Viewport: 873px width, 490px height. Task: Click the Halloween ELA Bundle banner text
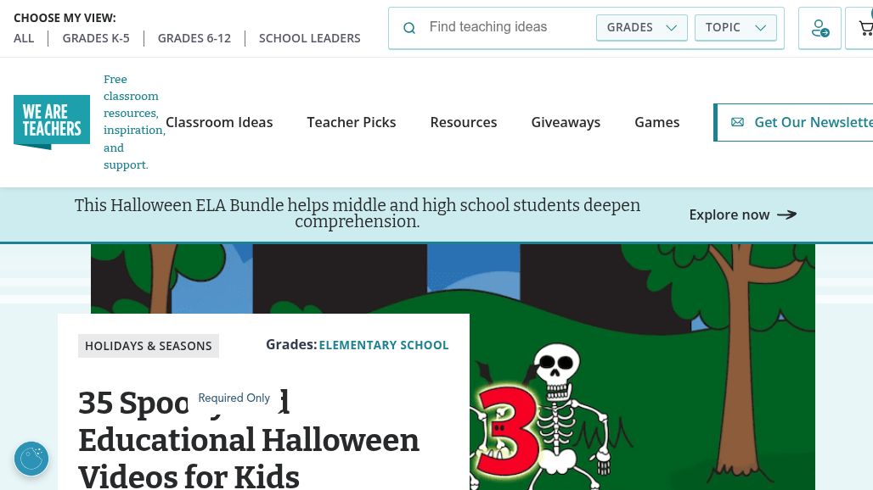click(358, 214)
